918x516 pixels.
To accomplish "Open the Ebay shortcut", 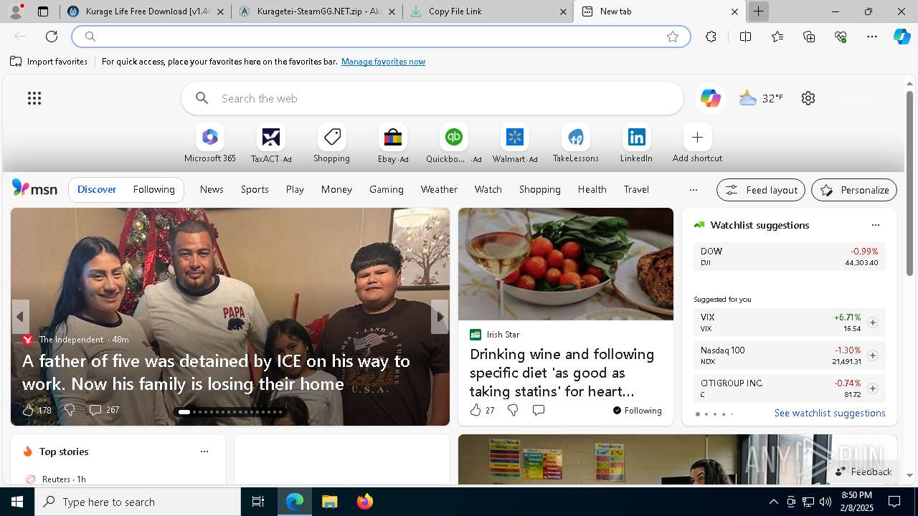I will pos(393,143).
